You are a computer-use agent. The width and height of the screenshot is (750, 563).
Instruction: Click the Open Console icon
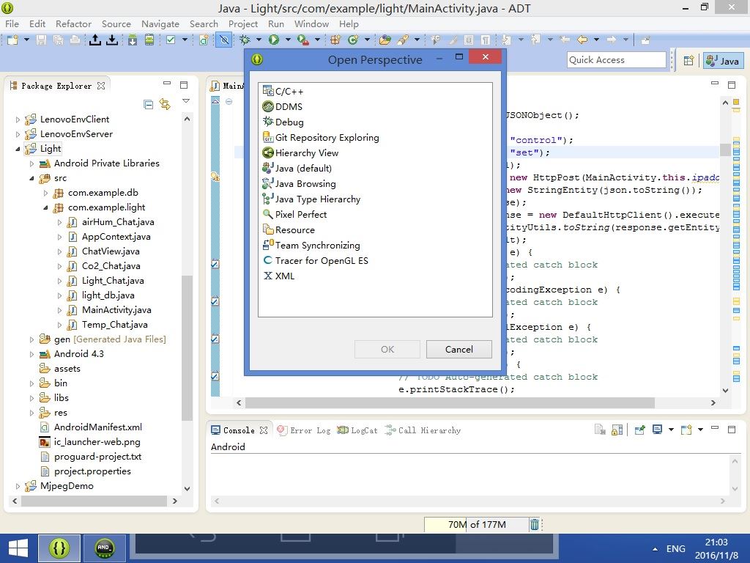coord(686,430)
